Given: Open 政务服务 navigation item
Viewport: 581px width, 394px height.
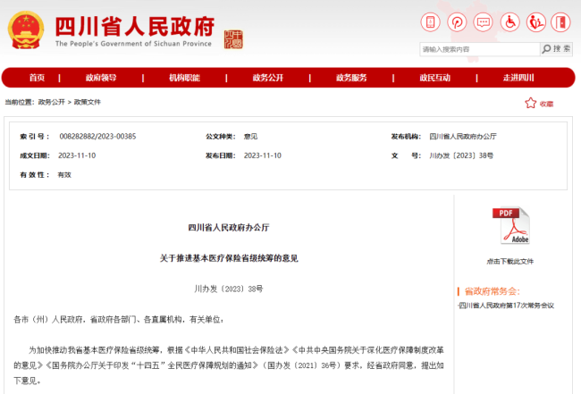Looking at the screenshot, I should [x=351, y=78].
